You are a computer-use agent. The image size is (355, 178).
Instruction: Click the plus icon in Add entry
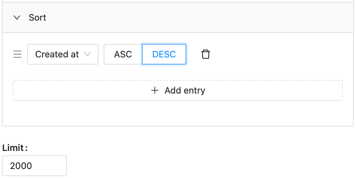(155, 90)
